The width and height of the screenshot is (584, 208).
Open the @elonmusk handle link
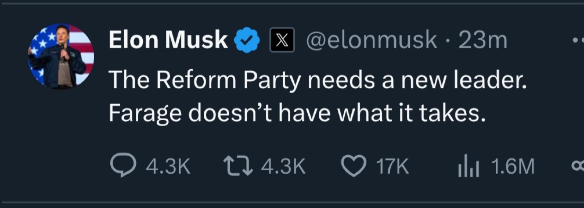pos(371,40)
